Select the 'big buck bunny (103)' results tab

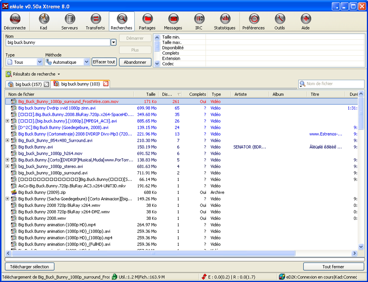pyautogui.click(x=80, y=84)
